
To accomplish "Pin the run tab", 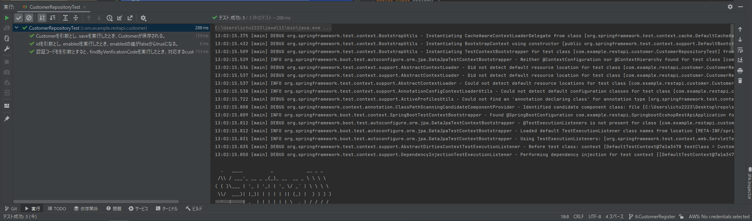I will click(7, 119).
